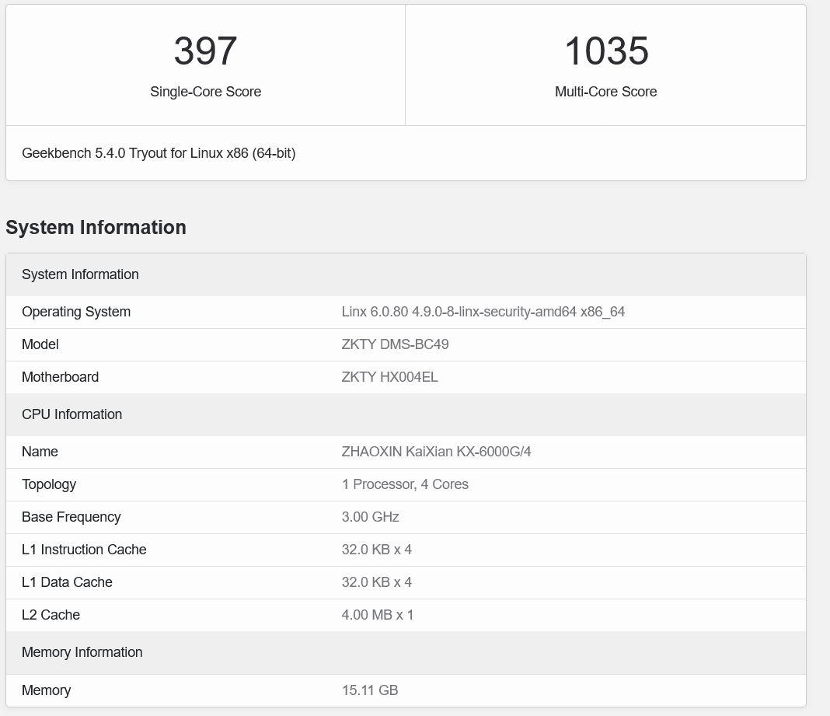Click the System Information table header row

[x=80, y=274]
